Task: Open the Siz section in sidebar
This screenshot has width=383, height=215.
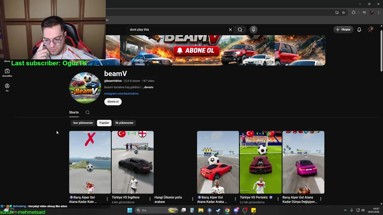Action: click(7, 87)
